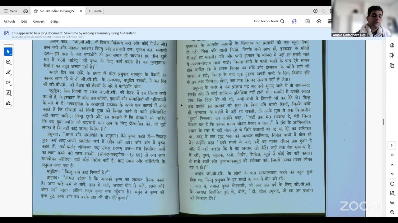The image size is (398, 223).
Task: Click the Print icon
Action: pyautogui.click(x=330, y=21)
